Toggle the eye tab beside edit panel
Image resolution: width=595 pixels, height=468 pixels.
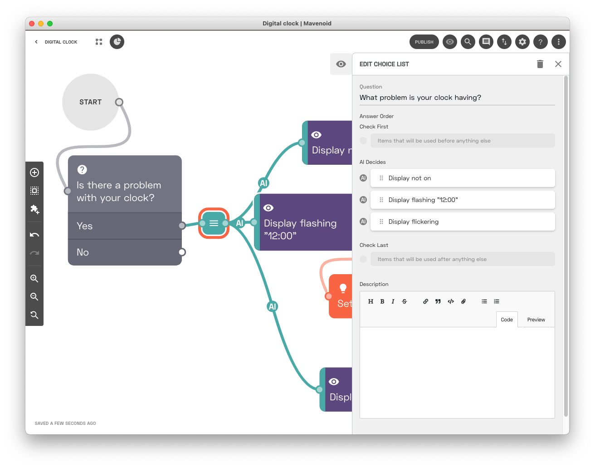tap(341, 64)
